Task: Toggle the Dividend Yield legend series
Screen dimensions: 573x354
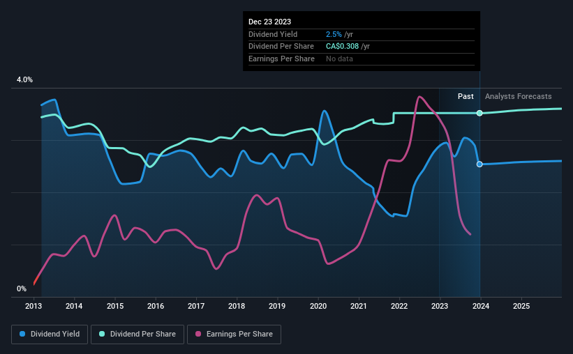Action: coord(50,334)
